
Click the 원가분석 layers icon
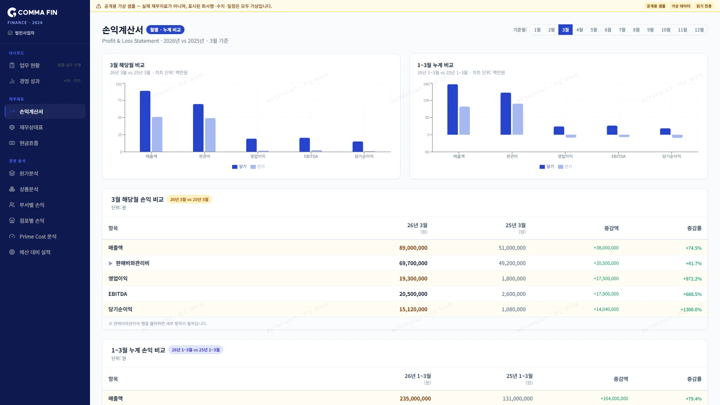point(12,173)
